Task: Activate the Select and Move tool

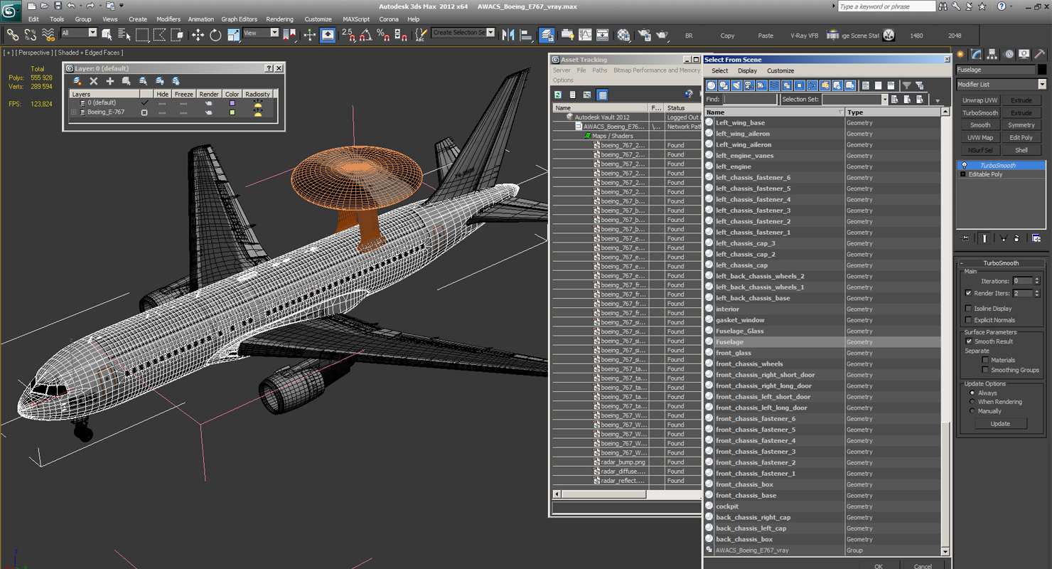Action: tap(198, 35)
